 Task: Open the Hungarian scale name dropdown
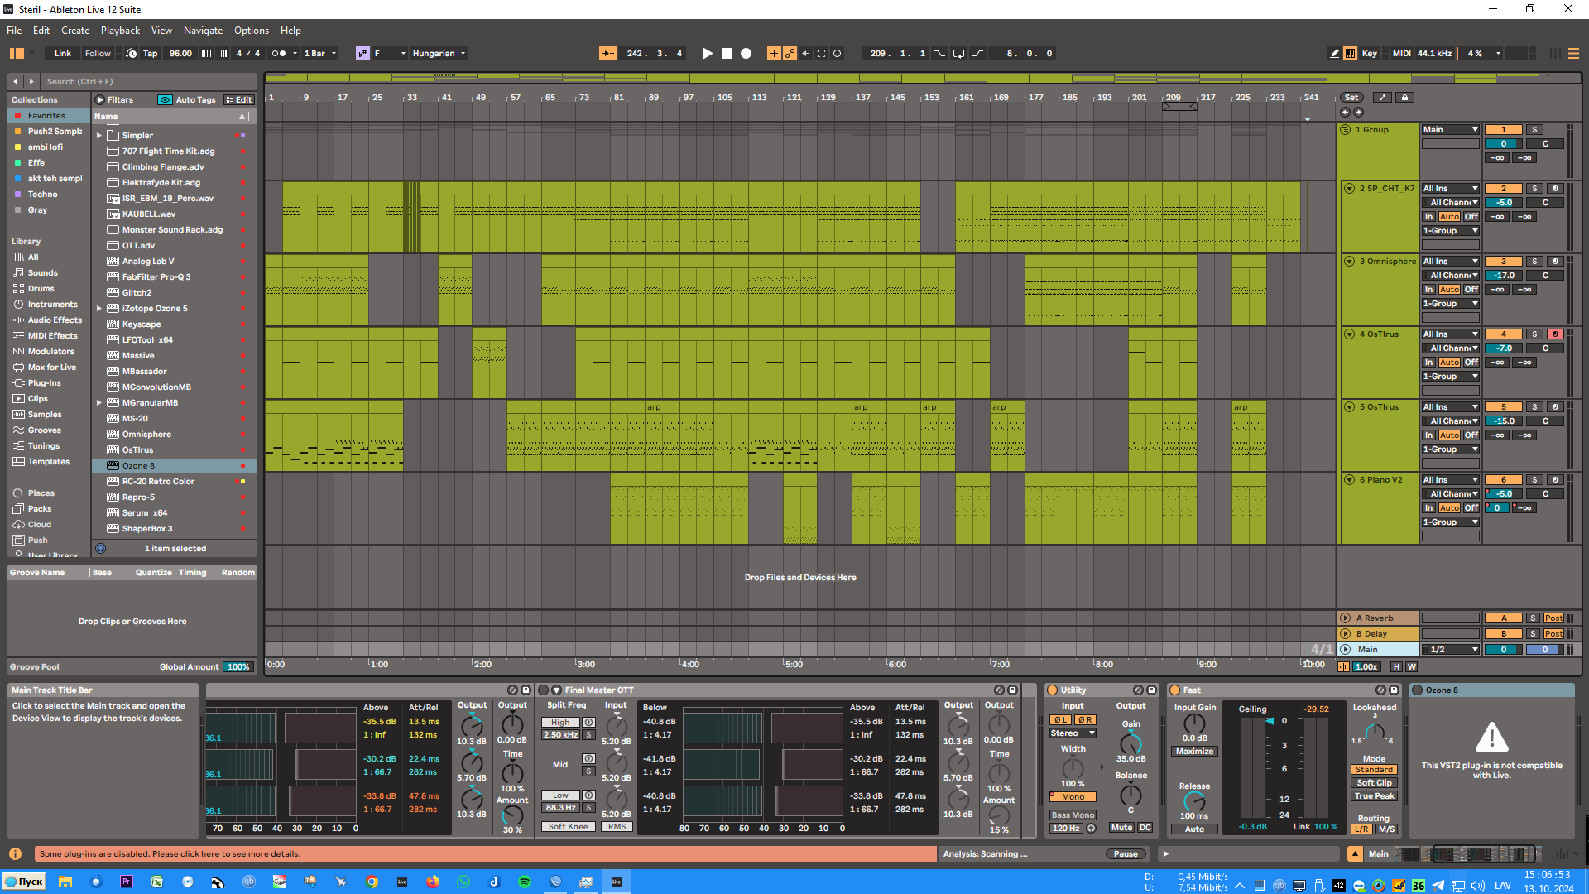click(439, 53)
